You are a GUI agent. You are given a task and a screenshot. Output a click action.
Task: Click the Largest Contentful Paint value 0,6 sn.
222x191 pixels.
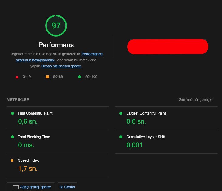136,121
